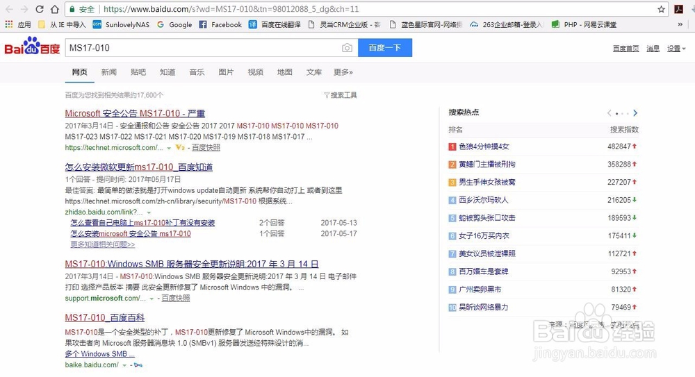Switch to the 图片 tab
Viewport: 695px width, 377px height.
(x=226, y=72)
